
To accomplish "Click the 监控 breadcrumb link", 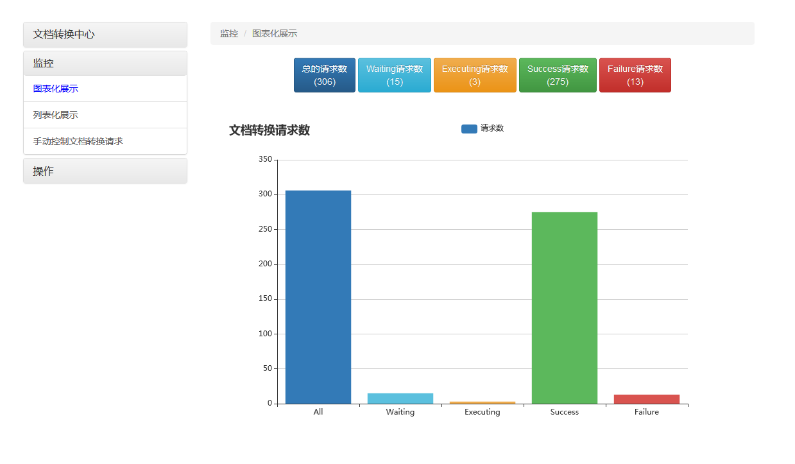I will point(229,33).
